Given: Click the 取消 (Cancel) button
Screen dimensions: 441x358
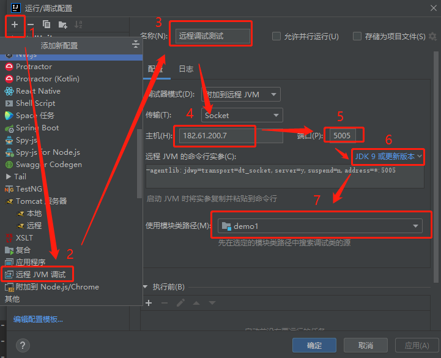Looking at the screenshot, I should click(366, 345).
